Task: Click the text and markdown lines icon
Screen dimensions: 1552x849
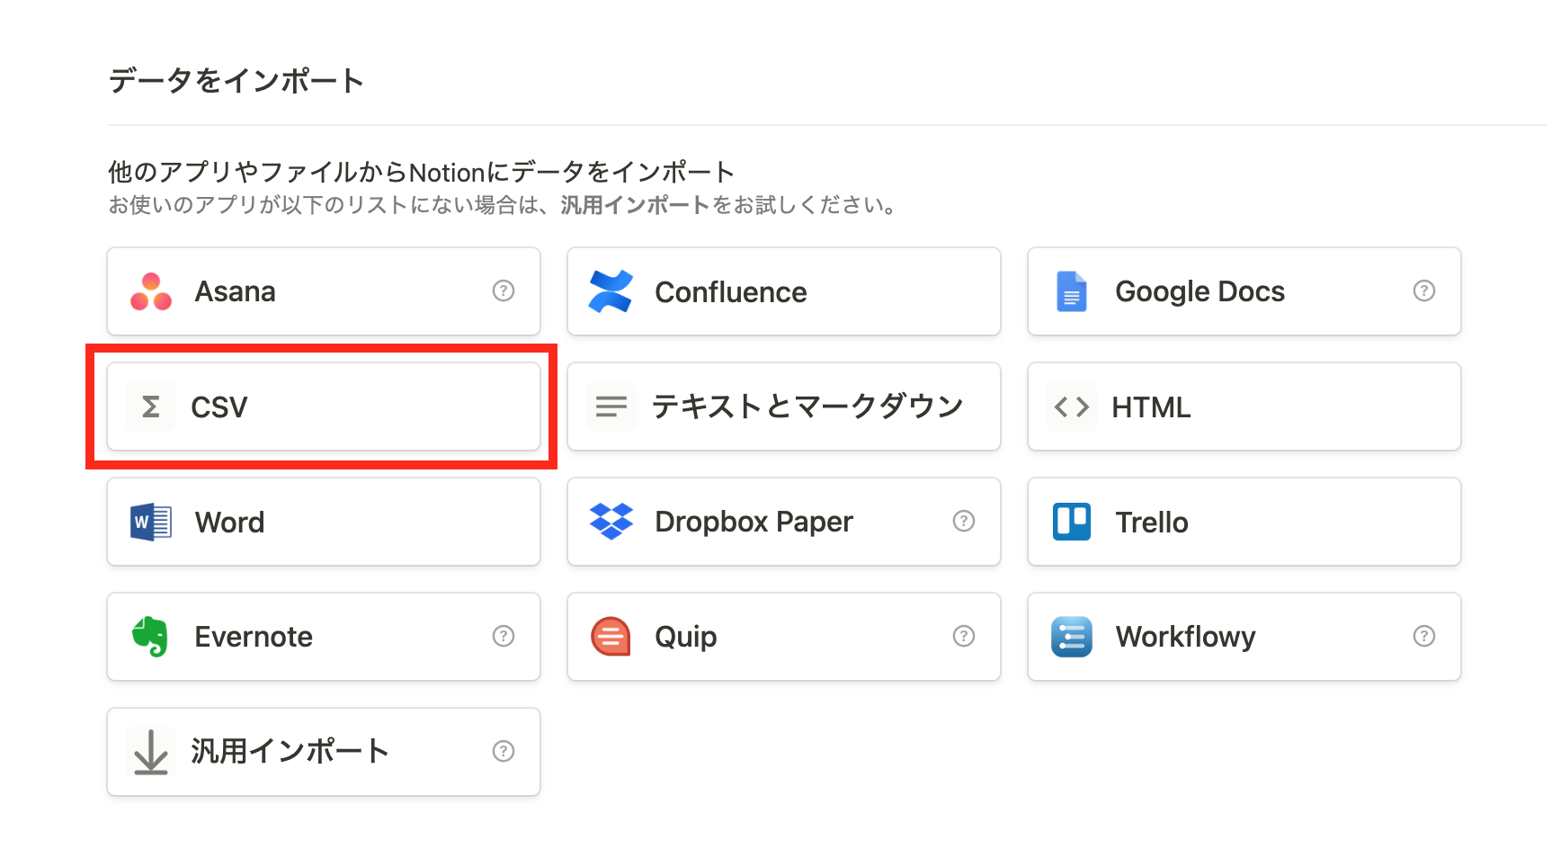Action: pyautogui.click(x=611, y=407)
